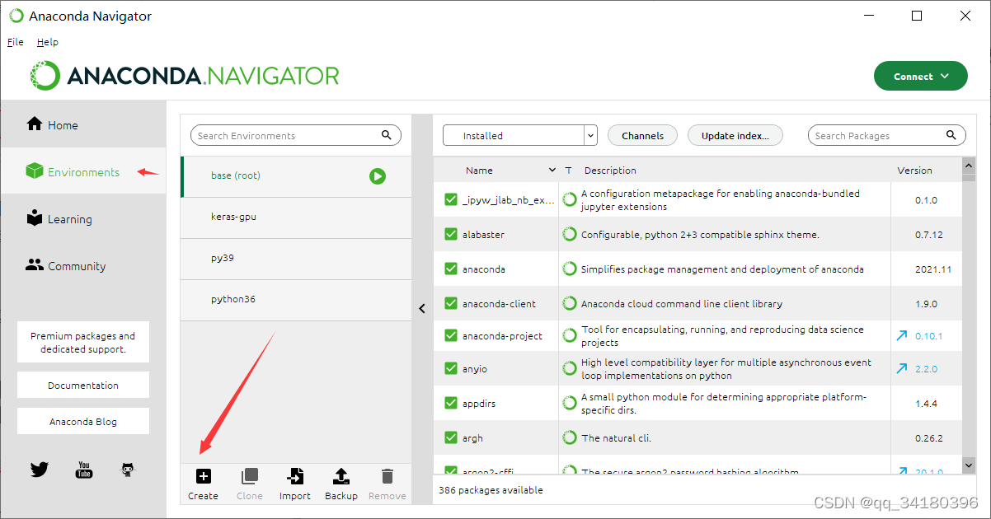Image resolution: width=991 pixels, height=519 pixels.
Task: Click the package list scrollbar up arrow
Action: click(x=969, y=165)
